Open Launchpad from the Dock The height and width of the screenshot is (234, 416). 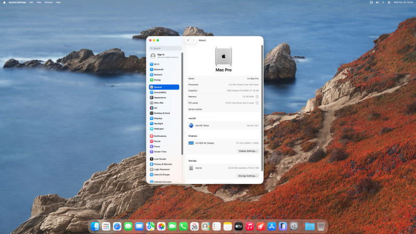click(106, 226)
